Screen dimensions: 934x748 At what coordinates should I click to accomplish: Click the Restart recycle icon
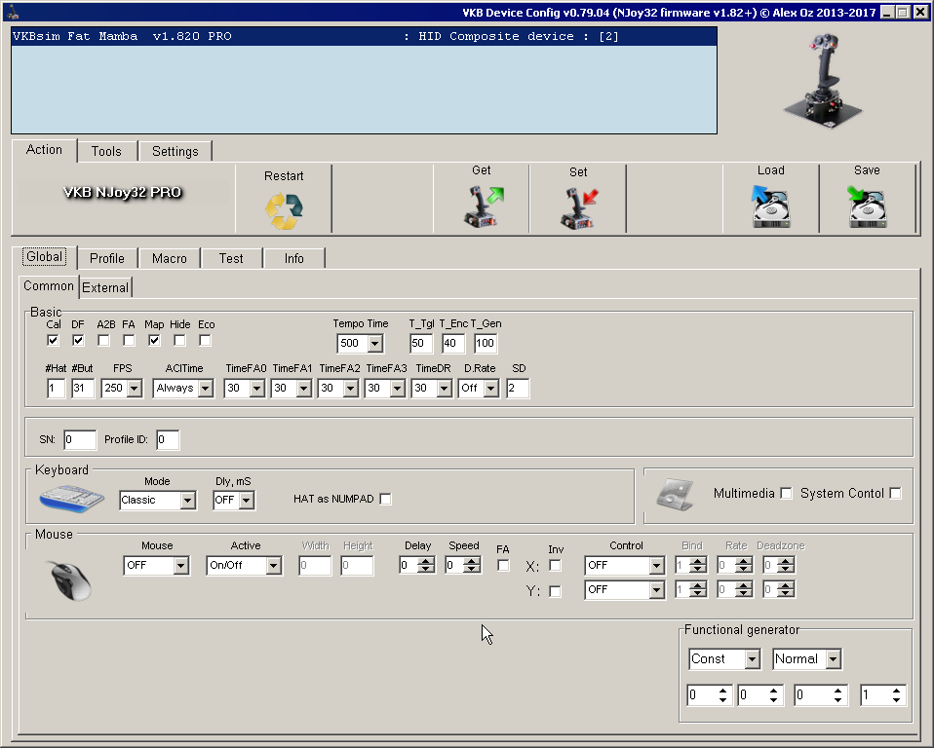[x=284, y=210]
